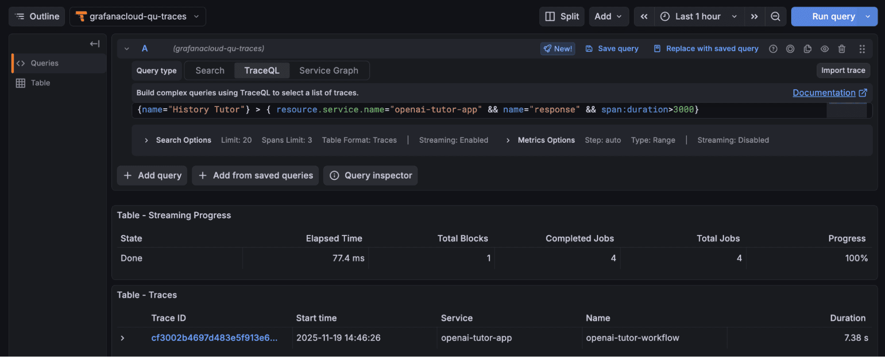
Task: Click Replace with saved query
Action: [706, 49]
